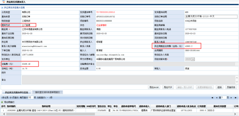239x116 pixels.
Task: Click the 物料说明 column header
Action: point(46,106)
